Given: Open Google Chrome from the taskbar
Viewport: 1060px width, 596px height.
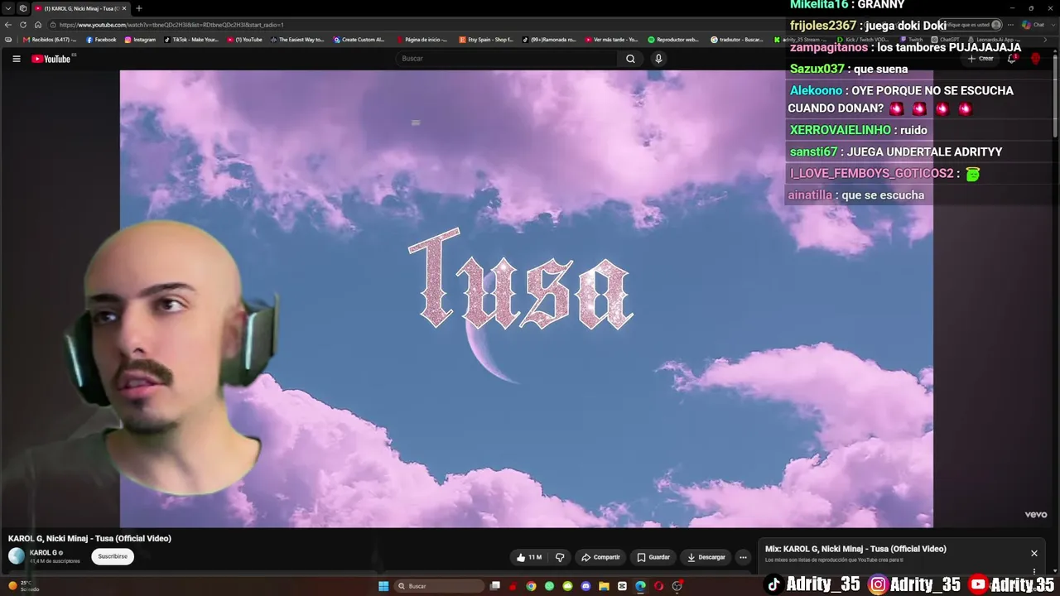Looking at the screenshot, I should 531,586.
